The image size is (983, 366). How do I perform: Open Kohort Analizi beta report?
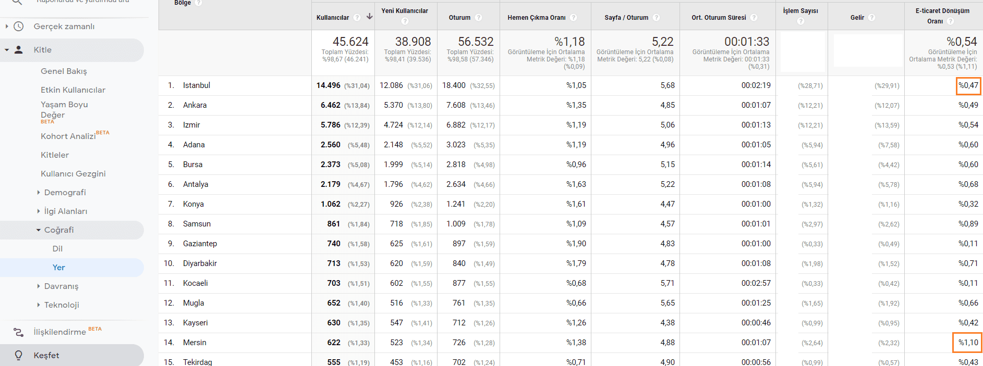[68, 136]
